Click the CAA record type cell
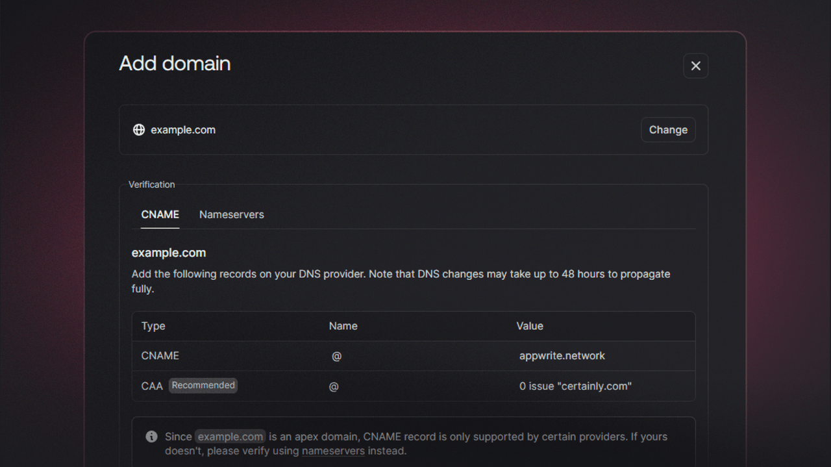Screen dimensions: 831x467 (x=152, y=386)
